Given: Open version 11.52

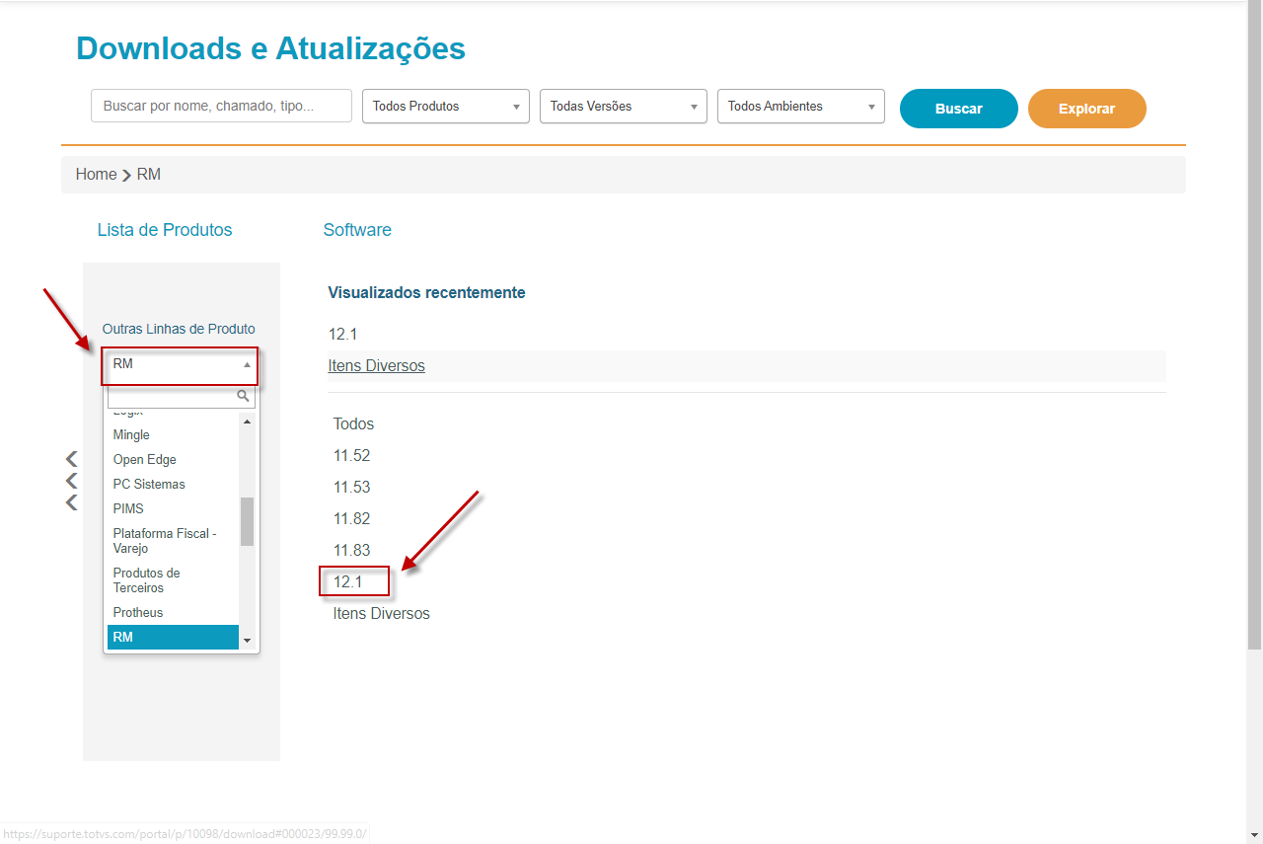Looking at the screenshot, I should click(x=351, y=456).
